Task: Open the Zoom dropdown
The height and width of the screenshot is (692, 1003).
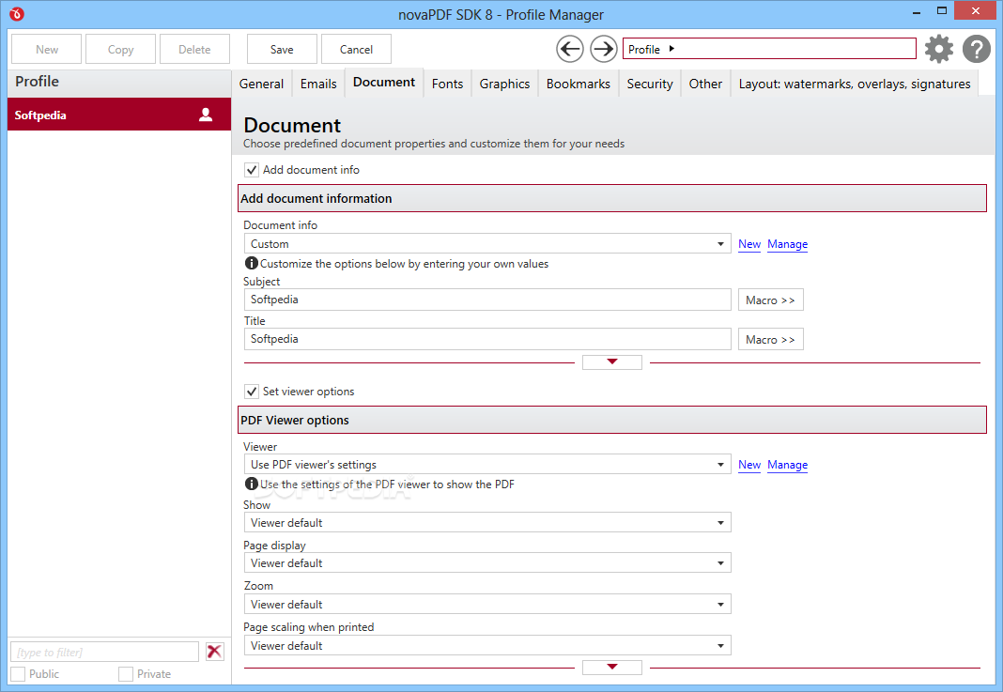Action: 487,605
